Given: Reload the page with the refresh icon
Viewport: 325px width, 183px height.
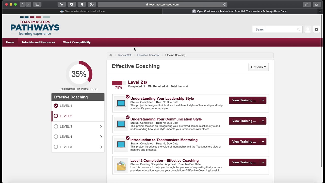Looking at the screenshot, I should coord(224,4).
